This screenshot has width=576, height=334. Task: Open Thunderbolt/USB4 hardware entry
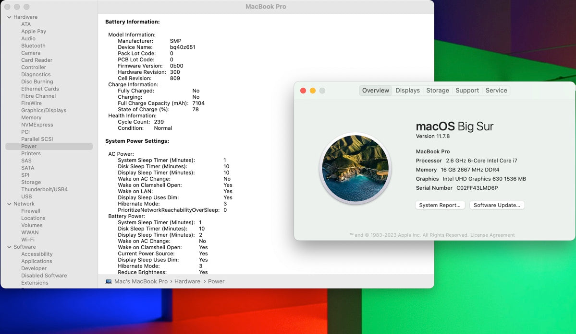tap(44, 190)
